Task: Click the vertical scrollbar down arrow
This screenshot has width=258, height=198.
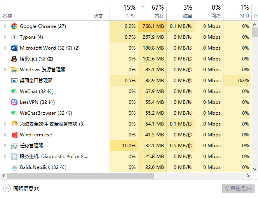Action: point(255,169)
